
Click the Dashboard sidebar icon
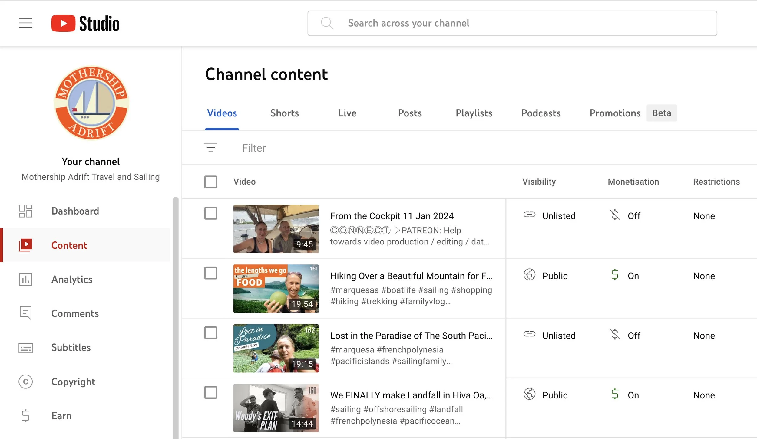25,211
